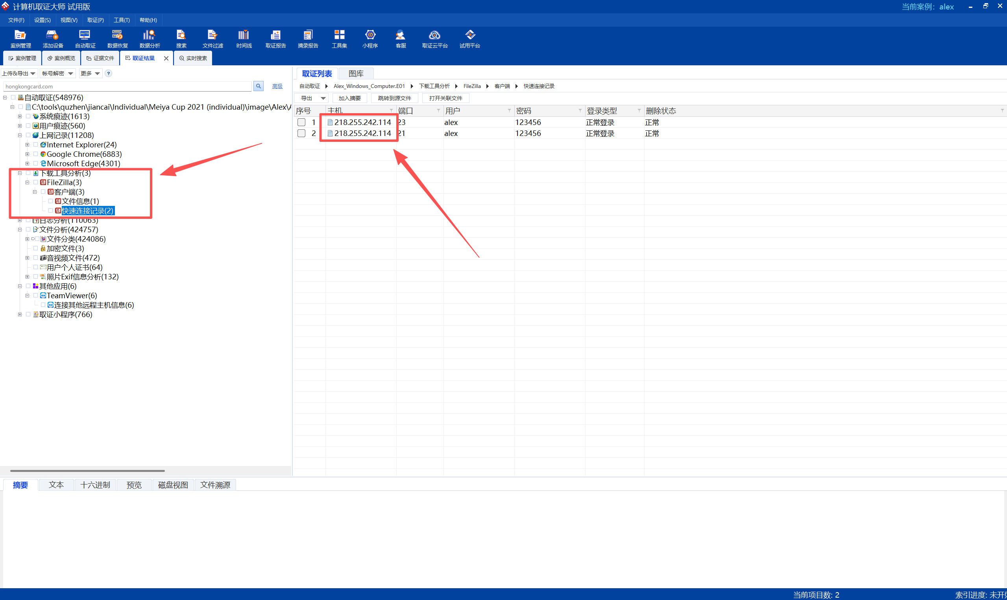
Task: Click the 跳转到源文件 button
Action: click(394, 98)
